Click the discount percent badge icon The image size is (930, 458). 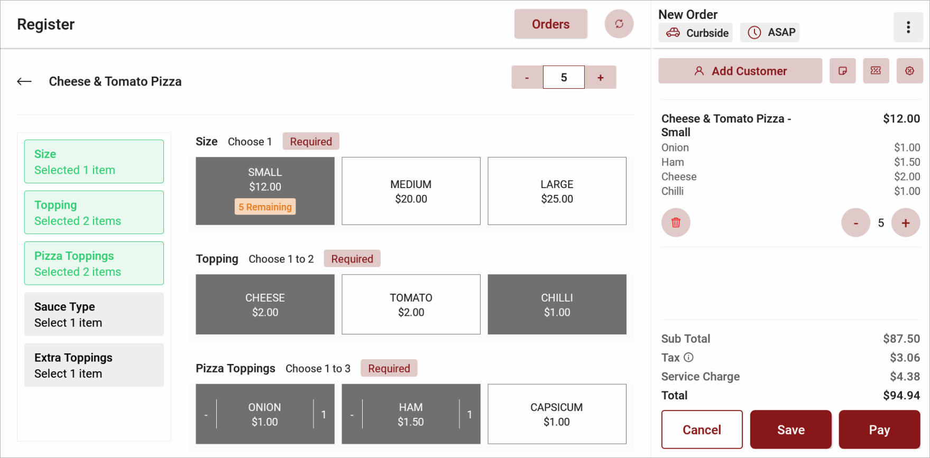click(909, 71)
